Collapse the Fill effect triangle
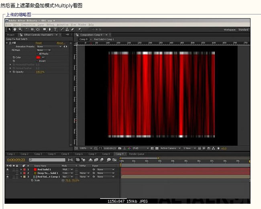This screenshot has height=209, width=261. click(x=7, y=43)
